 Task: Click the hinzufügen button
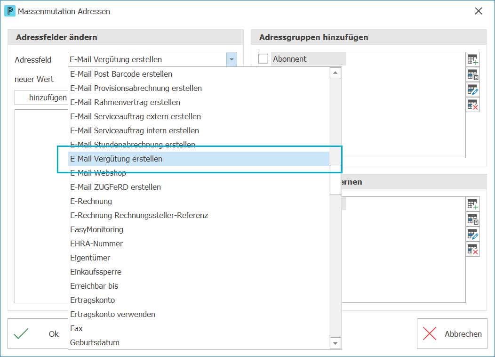click(x=41, y=97)
